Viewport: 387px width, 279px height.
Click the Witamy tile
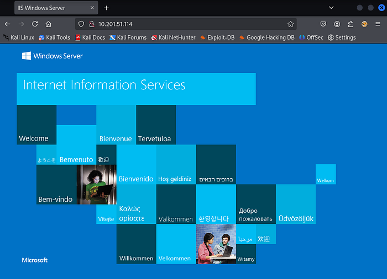click(x=246, y=254)
